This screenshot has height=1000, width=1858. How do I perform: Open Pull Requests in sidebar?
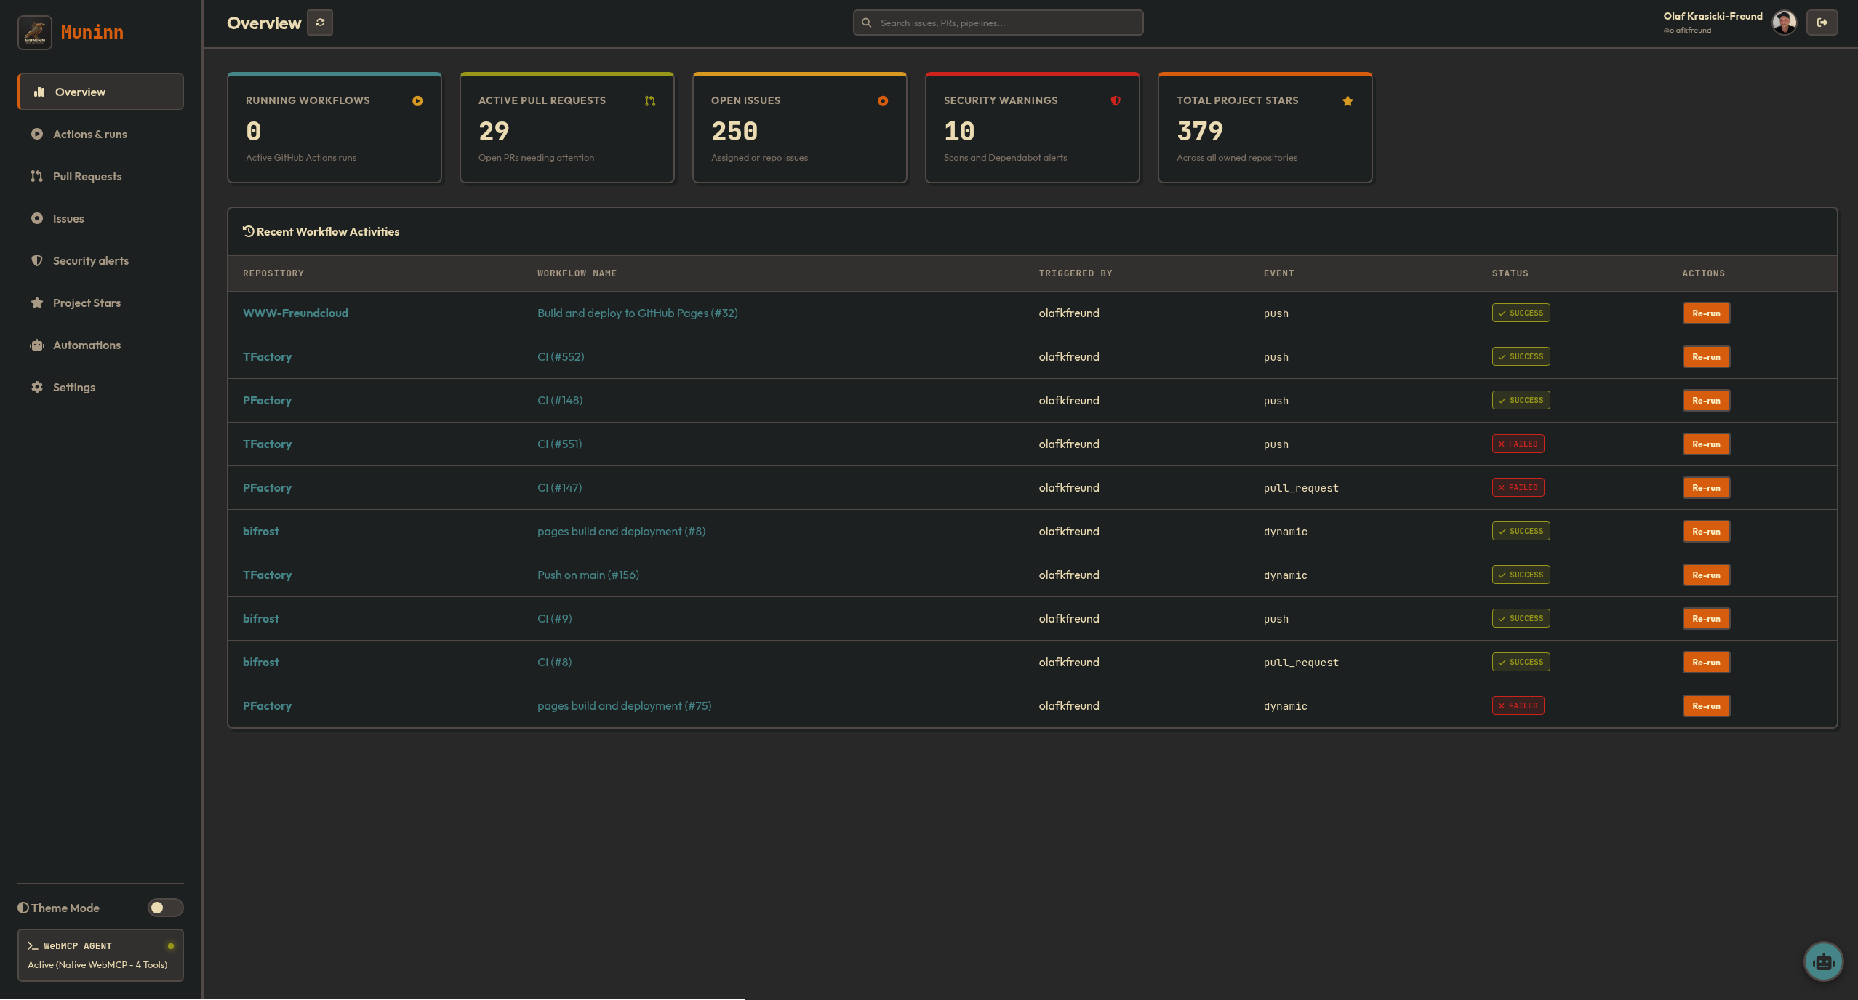101,176
